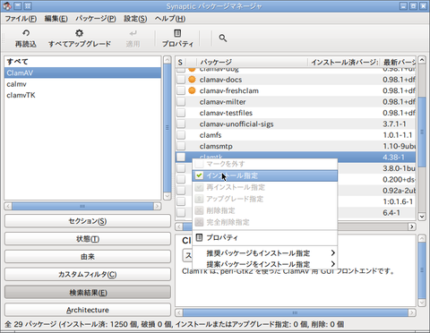Click the package list scroll-up arrow
This screenshot has height=333, width=430.
pos(422,60)
